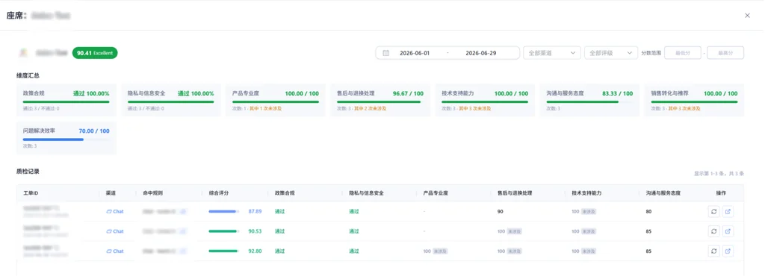This screenshot has width=765, height=276.
Task: Re-run inspection for the 90.53 score row
Action: click(713, 231)
